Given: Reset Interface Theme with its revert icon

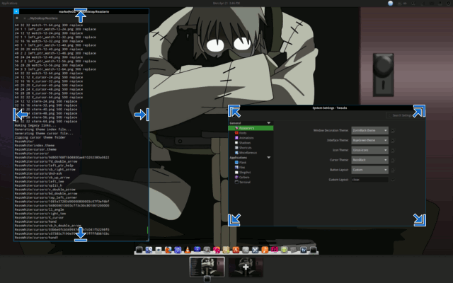Looking at the screenshot, I should click(x=393, y=140).
